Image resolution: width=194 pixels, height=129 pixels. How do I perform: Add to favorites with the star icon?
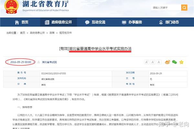pyautogui.click(x=181, y=62)
